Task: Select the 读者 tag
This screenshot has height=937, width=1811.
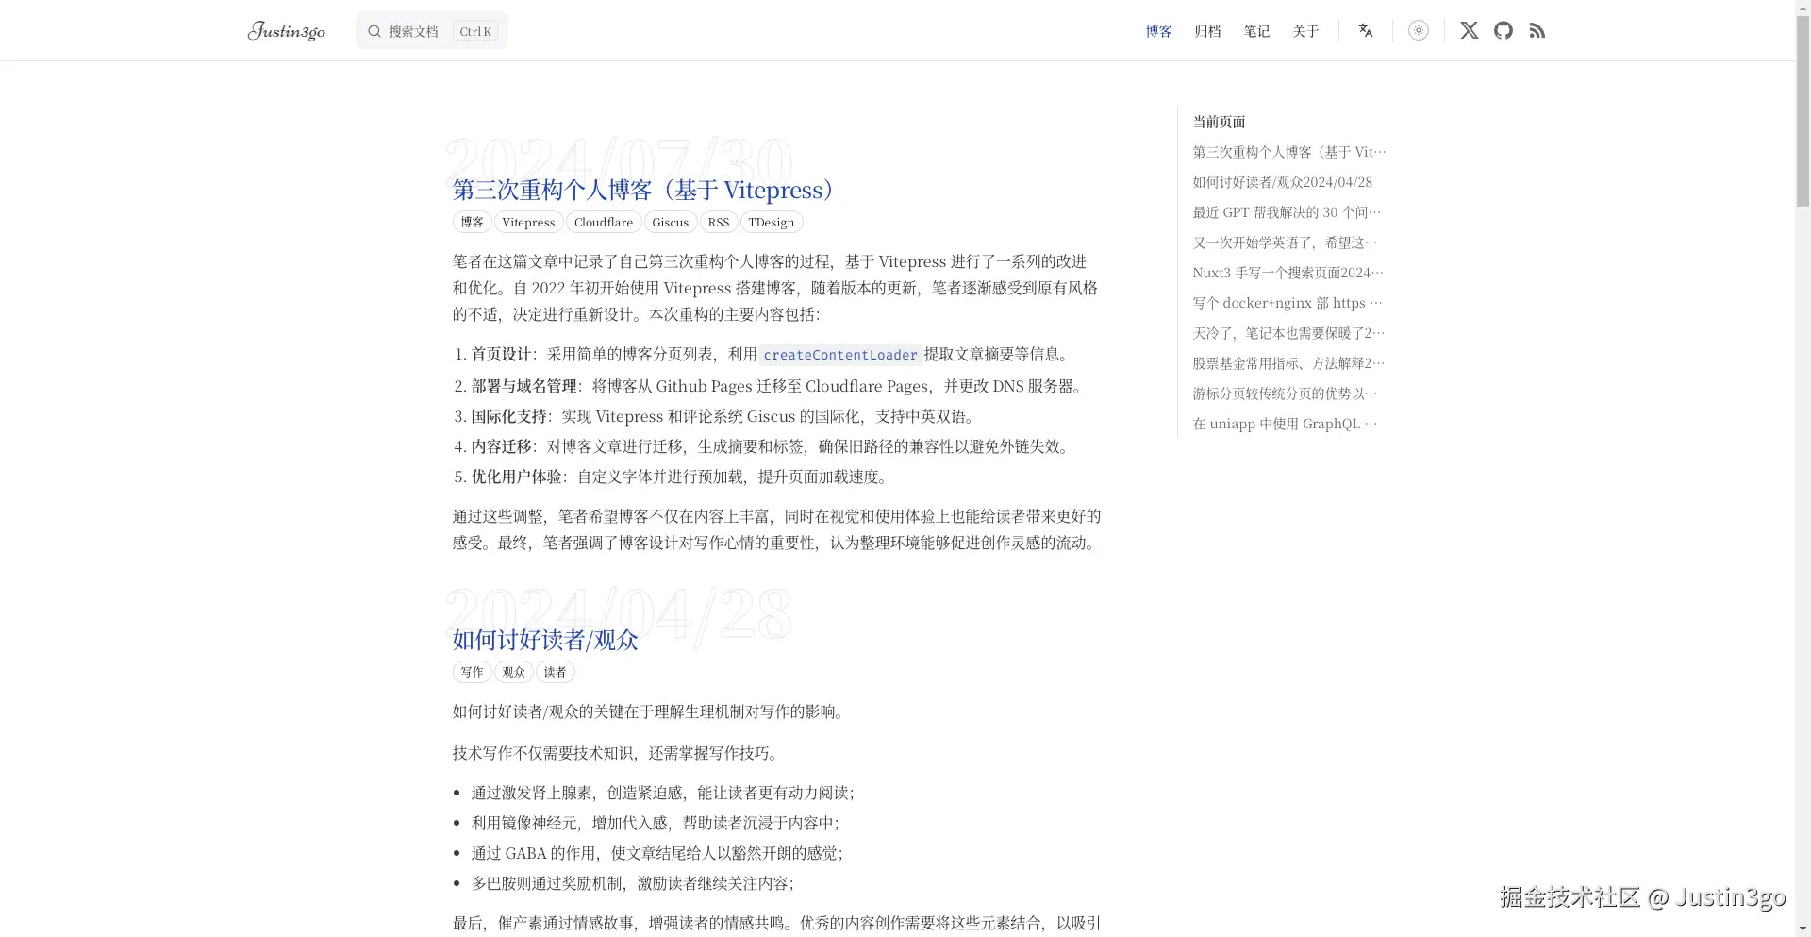Action: (555, 672)
